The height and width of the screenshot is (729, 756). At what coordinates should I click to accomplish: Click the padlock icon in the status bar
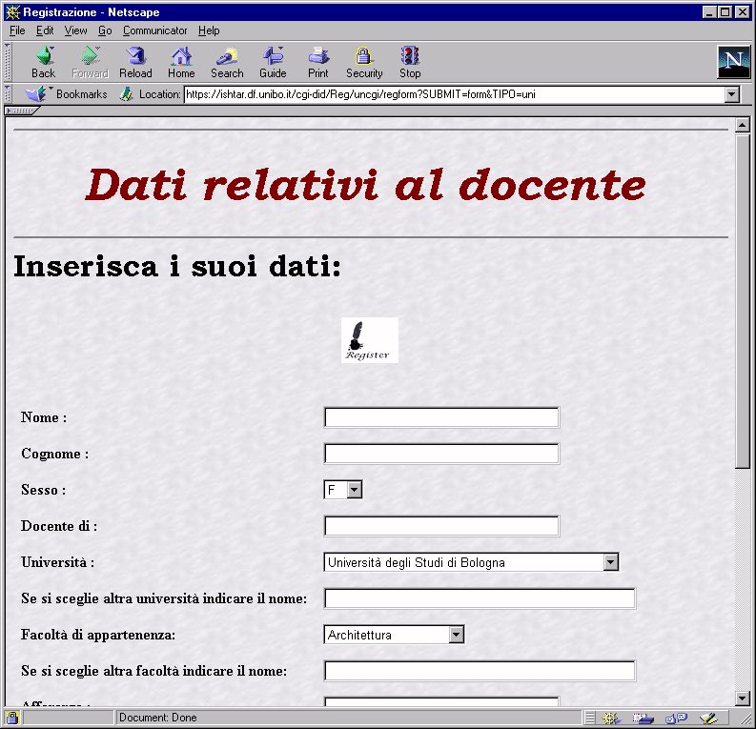[12, 718]
